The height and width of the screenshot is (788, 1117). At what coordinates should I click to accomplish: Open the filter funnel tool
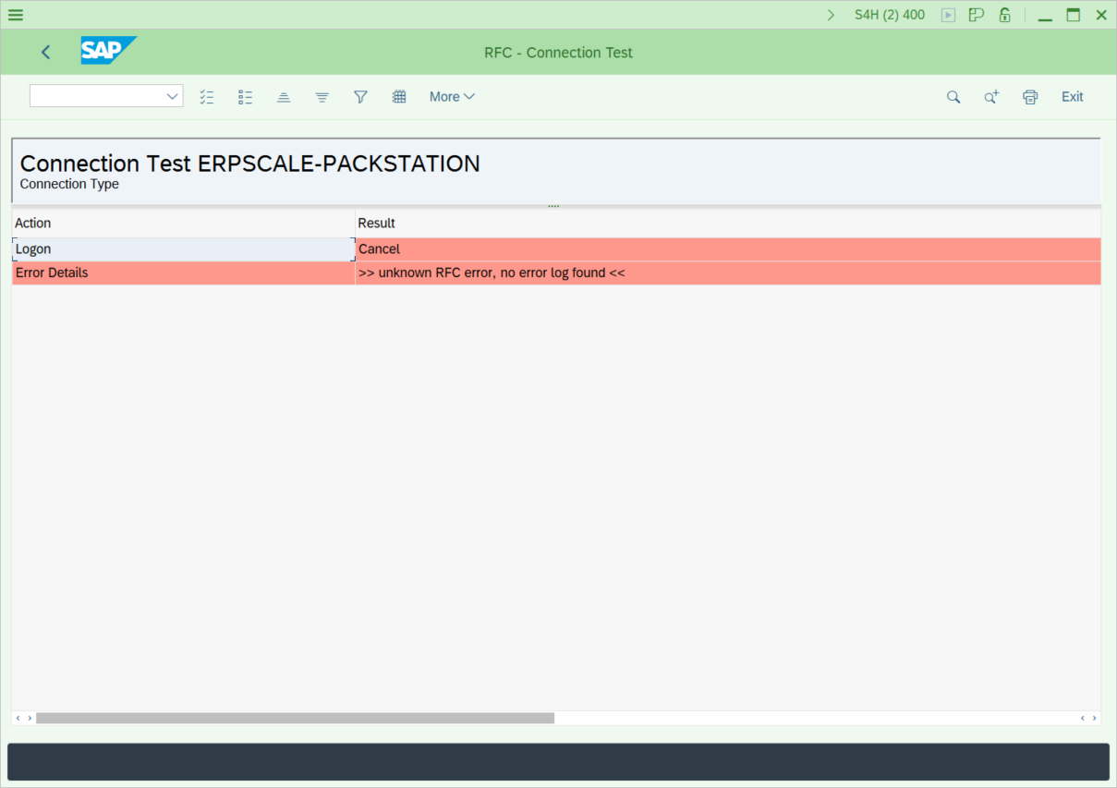(360, 97)
